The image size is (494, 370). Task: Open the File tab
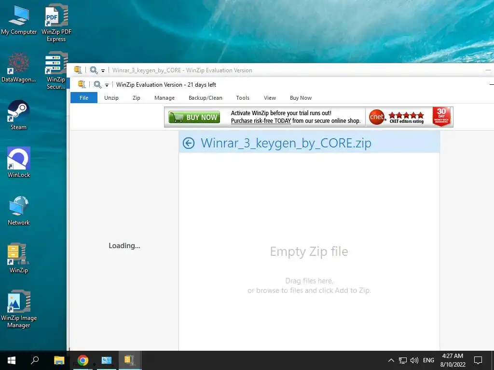click(84, 98)
